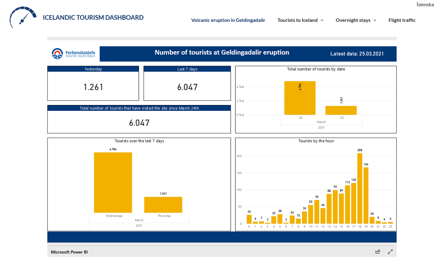440x264 pixels.
Task: Select the March 24 bar in date chart
Action: coord(300,98)
